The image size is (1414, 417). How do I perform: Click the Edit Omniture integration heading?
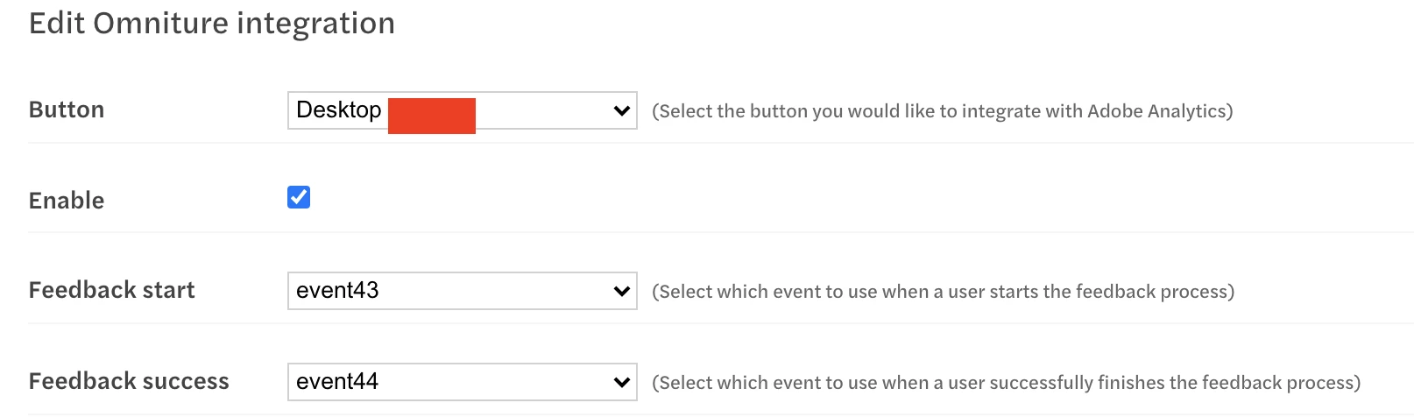click(x=212, y=24)
